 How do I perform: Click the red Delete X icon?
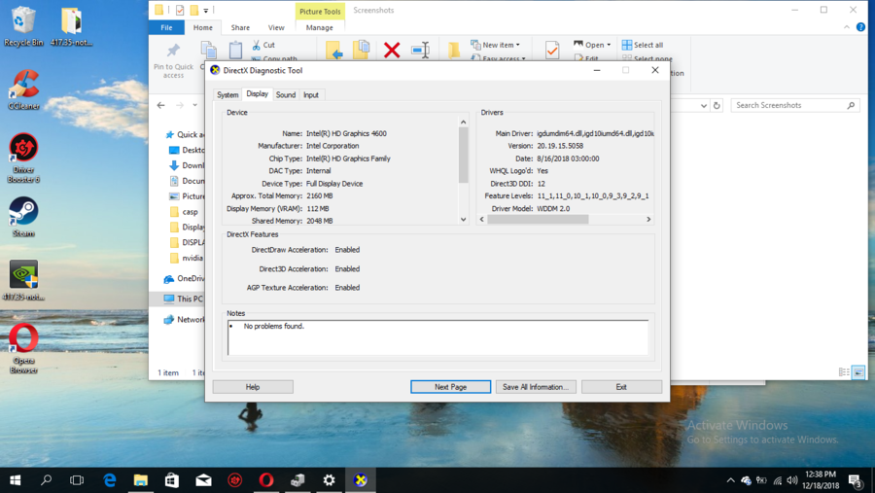(392, 51)
